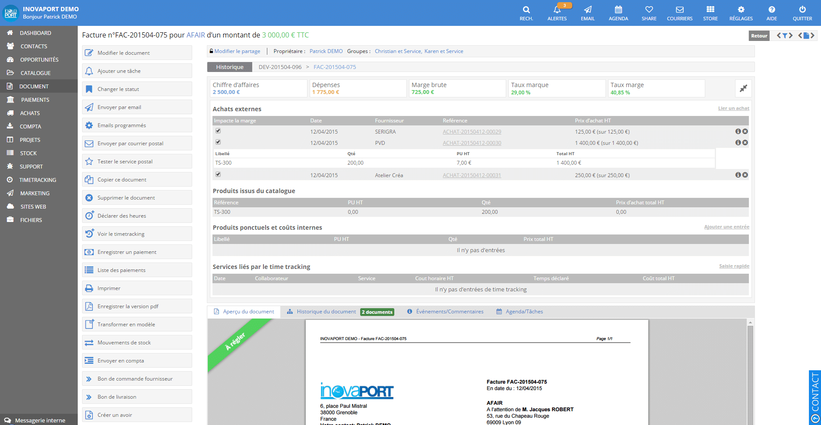Go to previous filtered document arrow
Screen dimensions: 821x425
click(779, 36)
